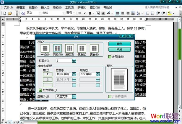Apply character shading icon
This screenshot has width=182, height=124.
point(103,13)
